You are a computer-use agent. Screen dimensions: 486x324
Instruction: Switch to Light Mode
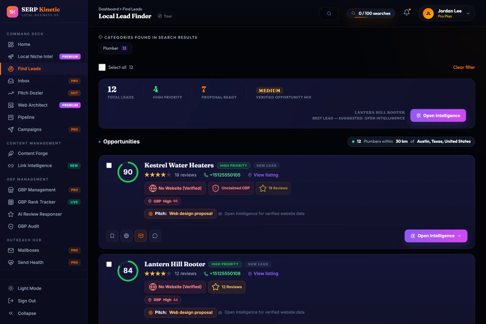coord(44,288)
